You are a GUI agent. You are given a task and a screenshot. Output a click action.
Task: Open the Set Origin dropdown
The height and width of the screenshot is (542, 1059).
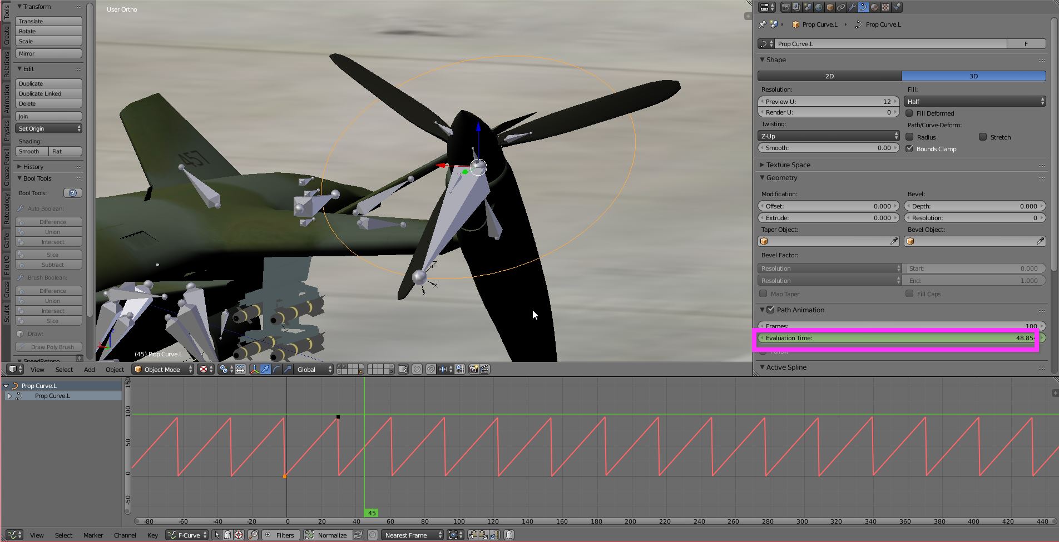pyautogui.click(x=49, y=128)
